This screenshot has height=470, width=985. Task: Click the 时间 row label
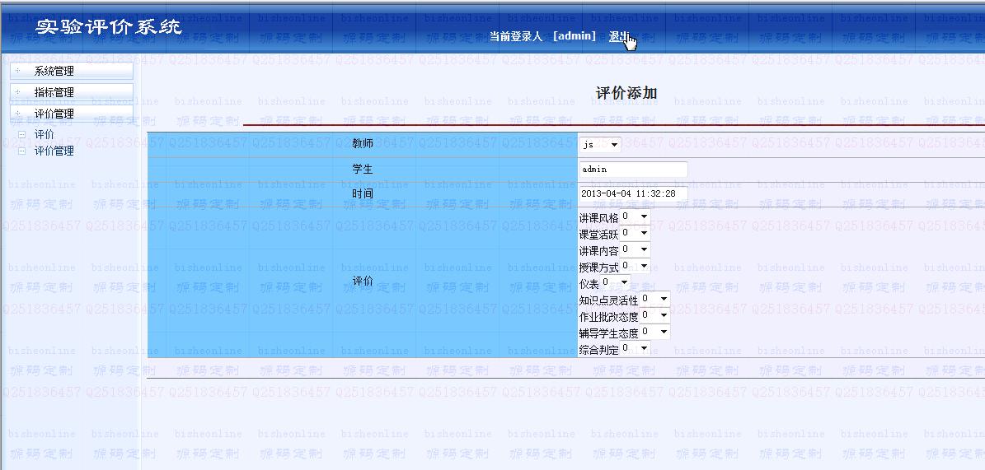pyautogui.click(x=363, y=194)
